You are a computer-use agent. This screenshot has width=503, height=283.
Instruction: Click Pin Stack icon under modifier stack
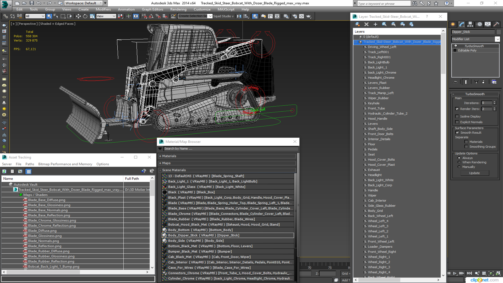455,82
